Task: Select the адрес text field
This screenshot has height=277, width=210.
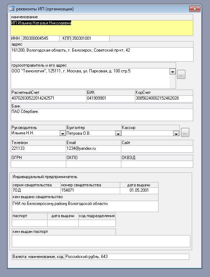Action: pyautogui.click(x=102, y=54)
